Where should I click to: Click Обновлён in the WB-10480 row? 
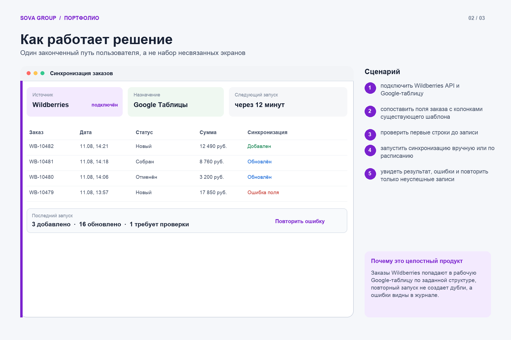tap(259, 177)
